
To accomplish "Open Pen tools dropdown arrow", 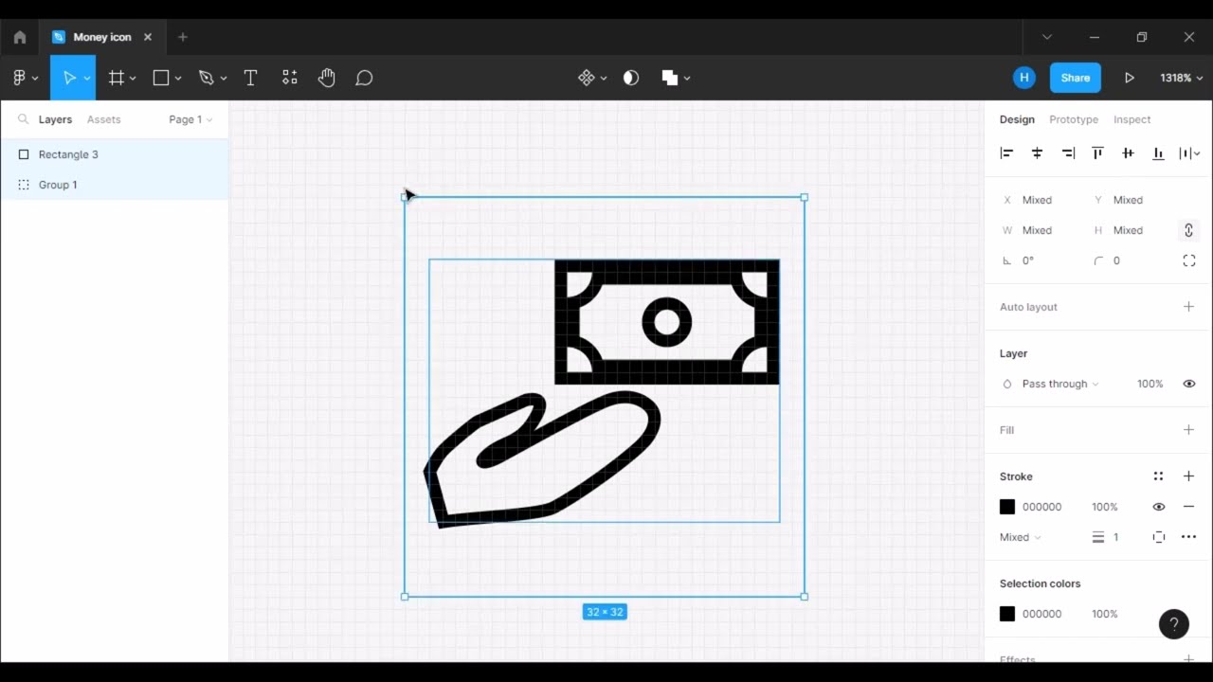I will [223, 79].
